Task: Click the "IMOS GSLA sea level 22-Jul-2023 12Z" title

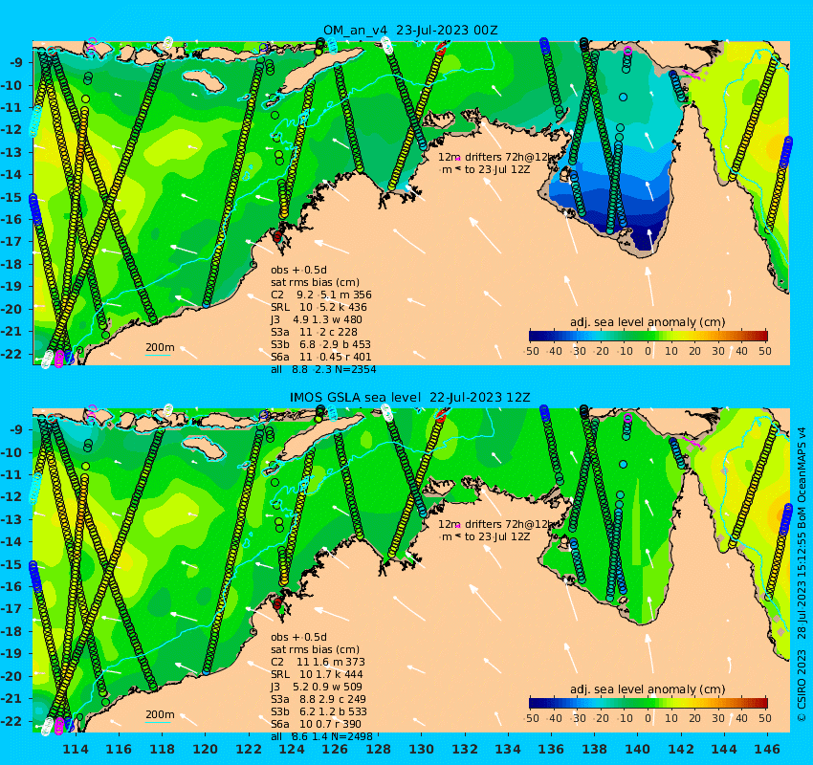Action: 409,398
